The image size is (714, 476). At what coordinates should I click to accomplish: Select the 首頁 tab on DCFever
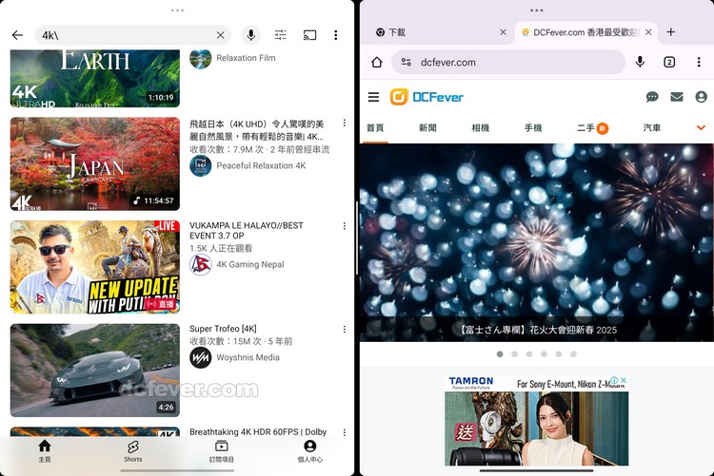pos(375,127)
